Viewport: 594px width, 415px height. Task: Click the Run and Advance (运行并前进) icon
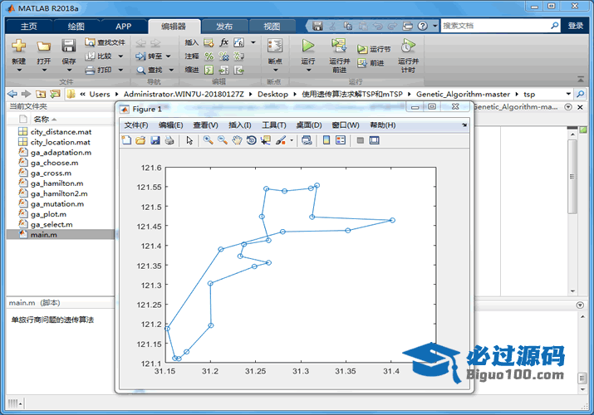click(x=339, y=46)
